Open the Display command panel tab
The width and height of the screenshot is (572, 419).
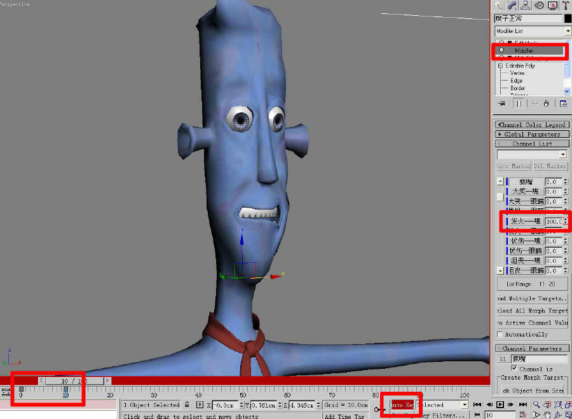553,5
